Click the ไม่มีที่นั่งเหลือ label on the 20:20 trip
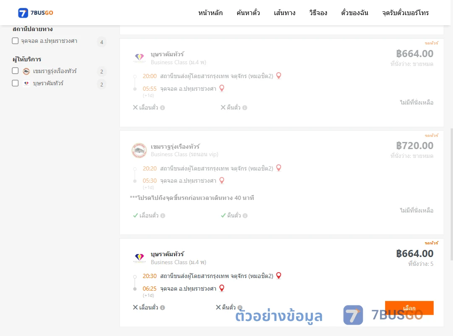Screen dimensions: 453x336 pyautogui.click(x=417, y=210)
